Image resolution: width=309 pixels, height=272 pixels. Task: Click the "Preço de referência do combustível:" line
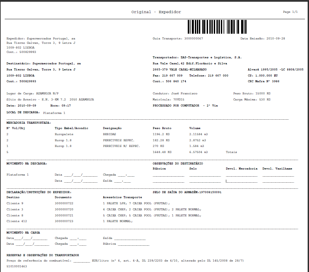125,261
